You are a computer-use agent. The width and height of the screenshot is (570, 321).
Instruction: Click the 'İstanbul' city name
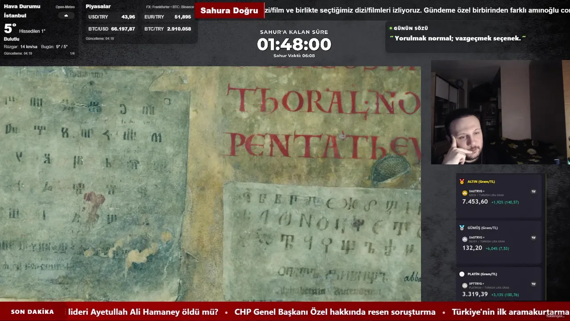coord(15,16)
